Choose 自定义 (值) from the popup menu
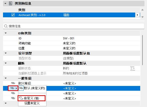The image size is (147, 107). (x=32, y=98)
